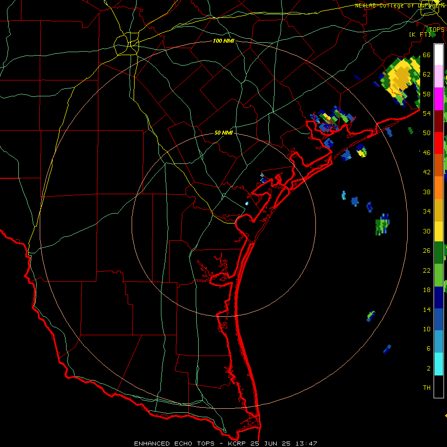Select the navy swatch between the 18 and 14 labels

(x=439, y=298)
